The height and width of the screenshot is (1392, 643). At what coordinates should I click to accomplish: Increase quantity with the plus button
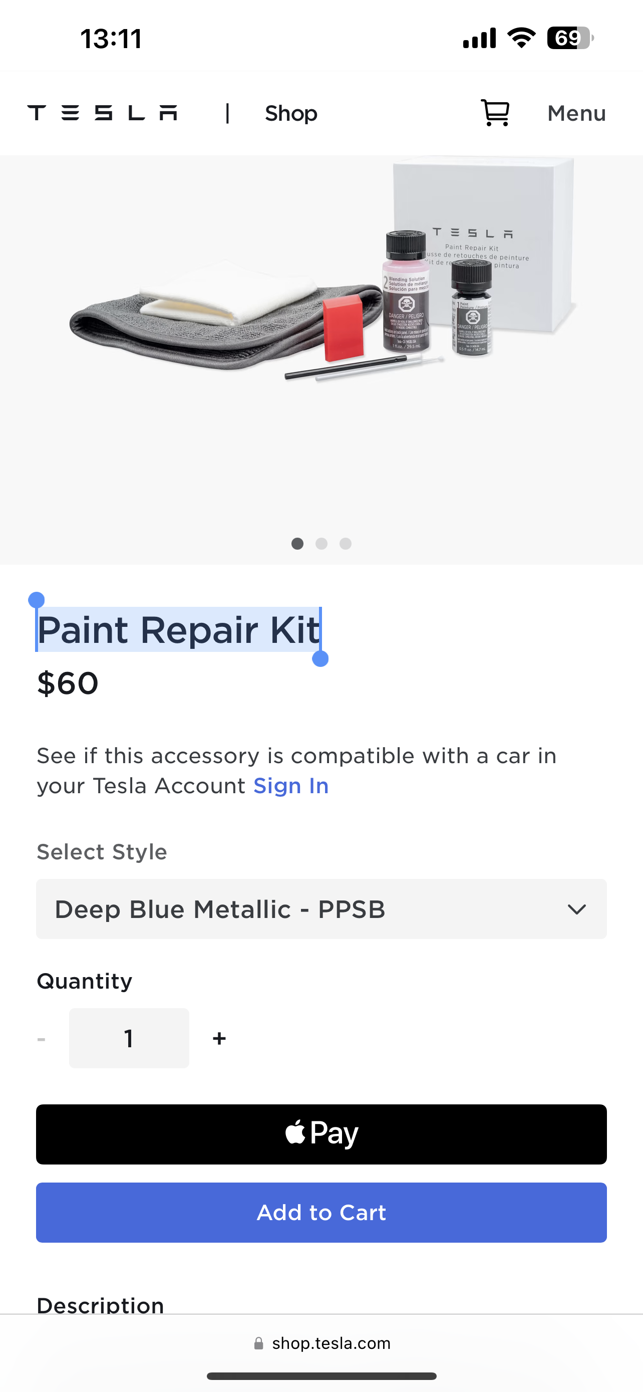coord(219,1038)
